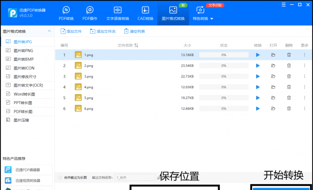Delete 1.png from the list
Image resolution: width=313 pixels, height=190 pixels.
point(289,55)
